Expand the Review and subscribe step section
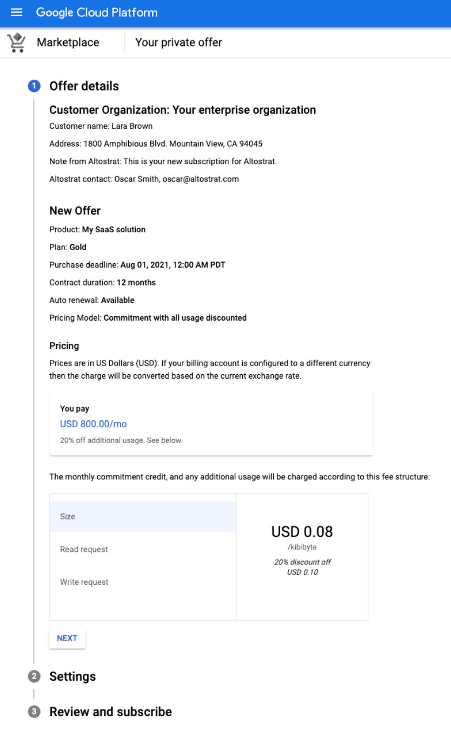451x742 pixels. coord(110,712)
